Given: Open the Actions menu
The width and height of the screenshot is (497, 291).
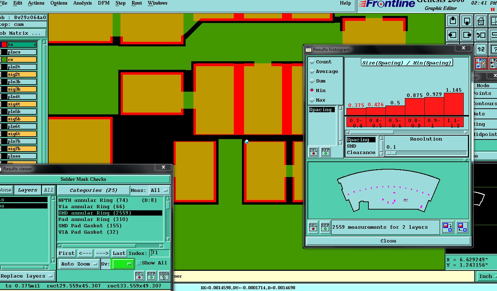Looking at the screenshot, I should pyautogui.click(x=36, y=3).
